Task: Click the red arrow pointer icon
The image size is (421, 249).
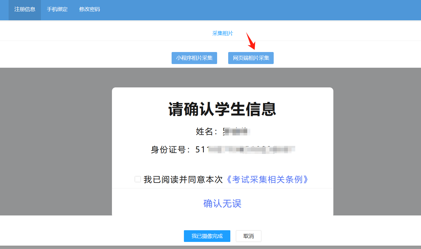Action: point(251,41)
